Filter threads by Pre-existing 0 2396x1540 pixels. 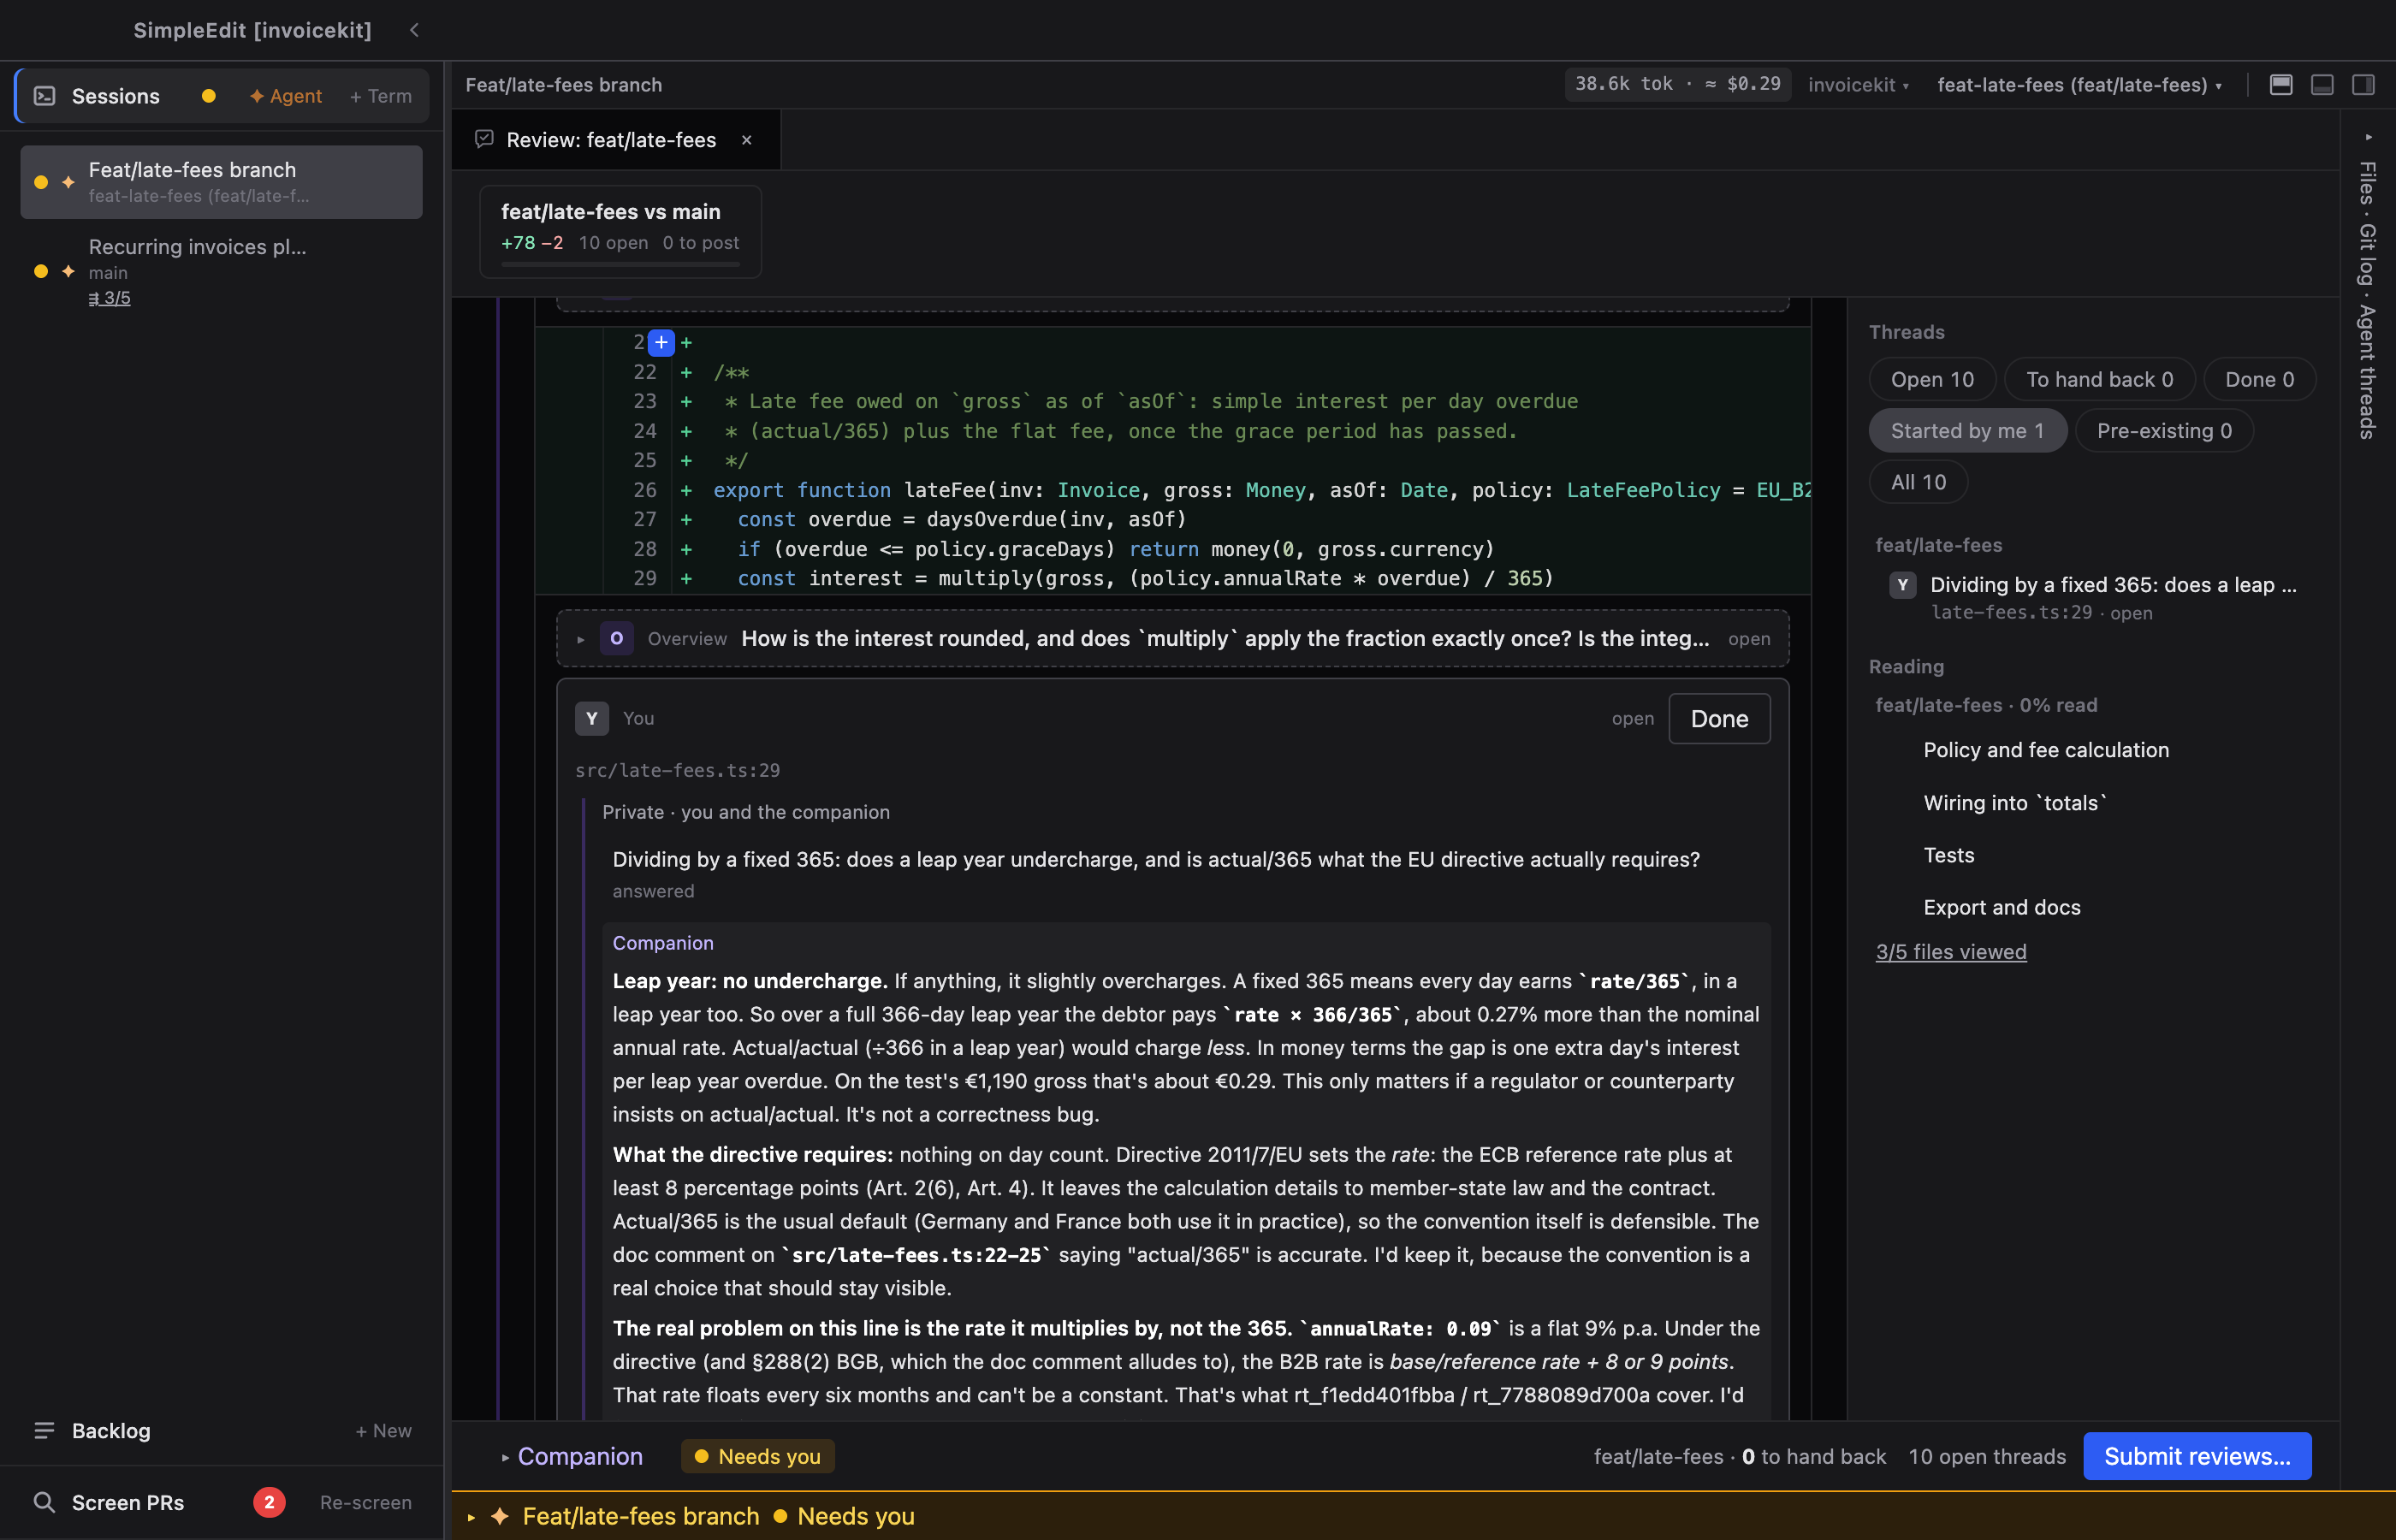pyautogui.click(x=2163, y=431)
